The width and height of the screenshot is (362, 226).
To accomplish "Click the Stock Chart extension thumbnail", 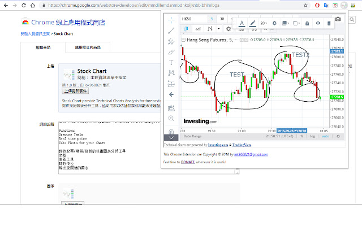I will point(69,75).
